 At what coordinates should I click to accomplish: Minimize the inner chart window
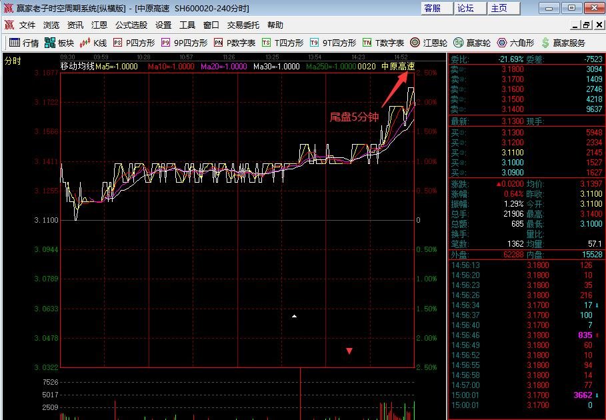click(575, 25)
